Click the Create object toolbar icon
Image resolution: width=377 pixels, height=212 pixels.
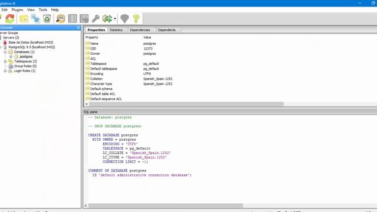point(35,18)
